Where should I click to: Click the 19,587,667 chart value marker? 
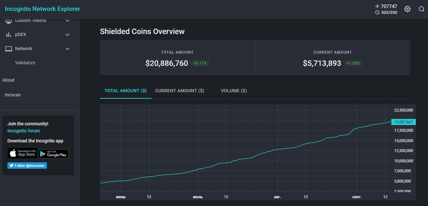[404, 122]
